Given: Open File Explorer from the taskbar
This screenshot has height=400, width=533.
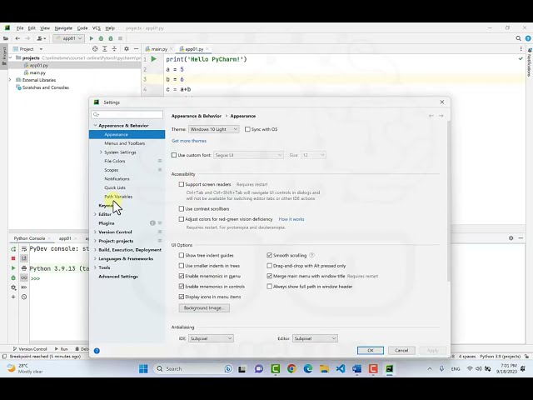Looking at the screenshot, I should click(x=324, y=368).
